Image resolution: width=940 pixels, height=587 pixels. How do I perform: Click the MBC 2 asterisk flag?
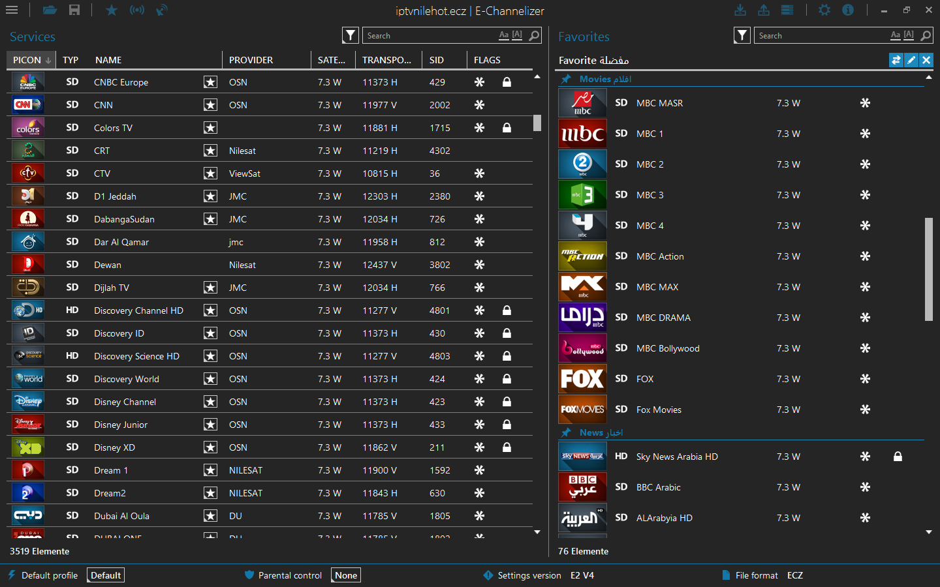point(865,164)
